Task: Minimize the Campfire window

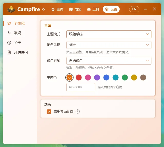Action: click(x=145, y=9)
